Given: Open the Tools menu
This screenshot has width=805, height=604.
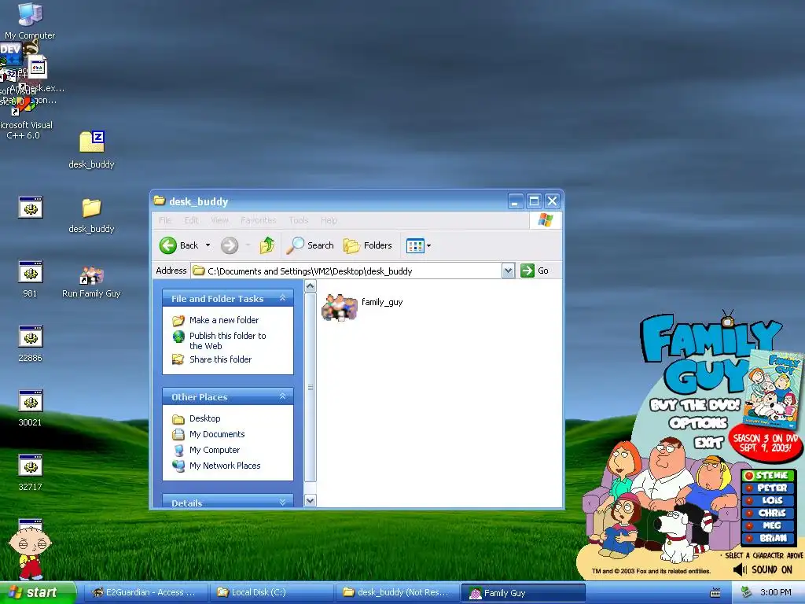Looking at the screenshot, I should (x=298, y=220).
